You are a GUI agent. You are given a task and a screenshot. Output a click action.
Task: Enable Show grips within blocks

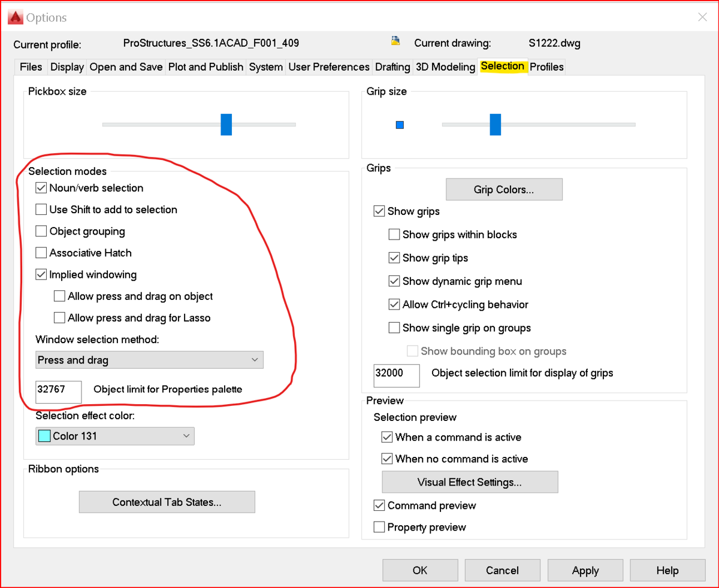[394, 235]
